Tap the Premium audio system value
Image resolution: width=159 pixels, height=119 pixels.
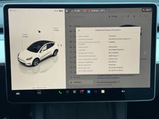[112, 36]
